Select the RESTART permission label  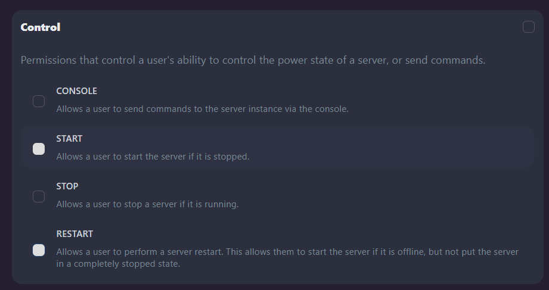coord(75,234)
